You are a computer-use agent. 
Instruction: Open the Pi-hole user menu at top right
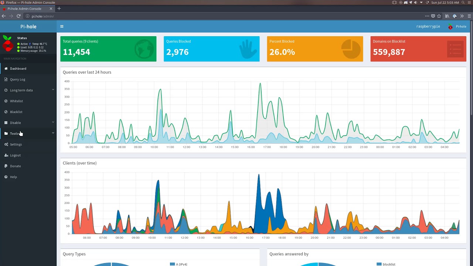457,27
